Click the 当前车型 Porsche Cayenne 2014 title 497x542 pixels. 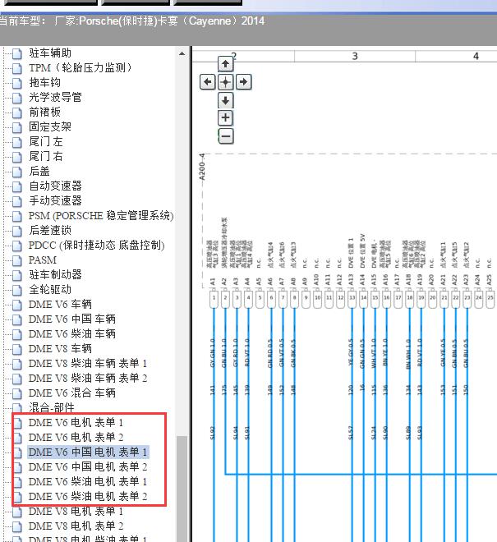tap(132, 21)
